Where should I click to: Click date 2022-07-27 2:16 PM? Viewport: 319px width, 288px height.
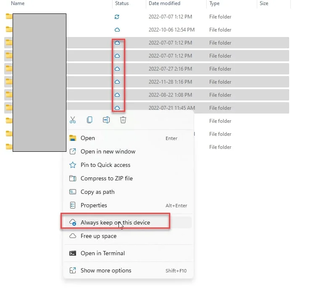[x=170, y=69]
